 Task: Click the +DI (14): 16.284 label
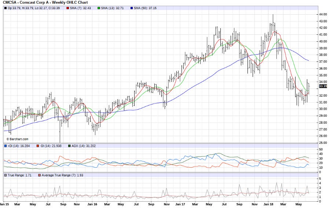coord(19,146)
